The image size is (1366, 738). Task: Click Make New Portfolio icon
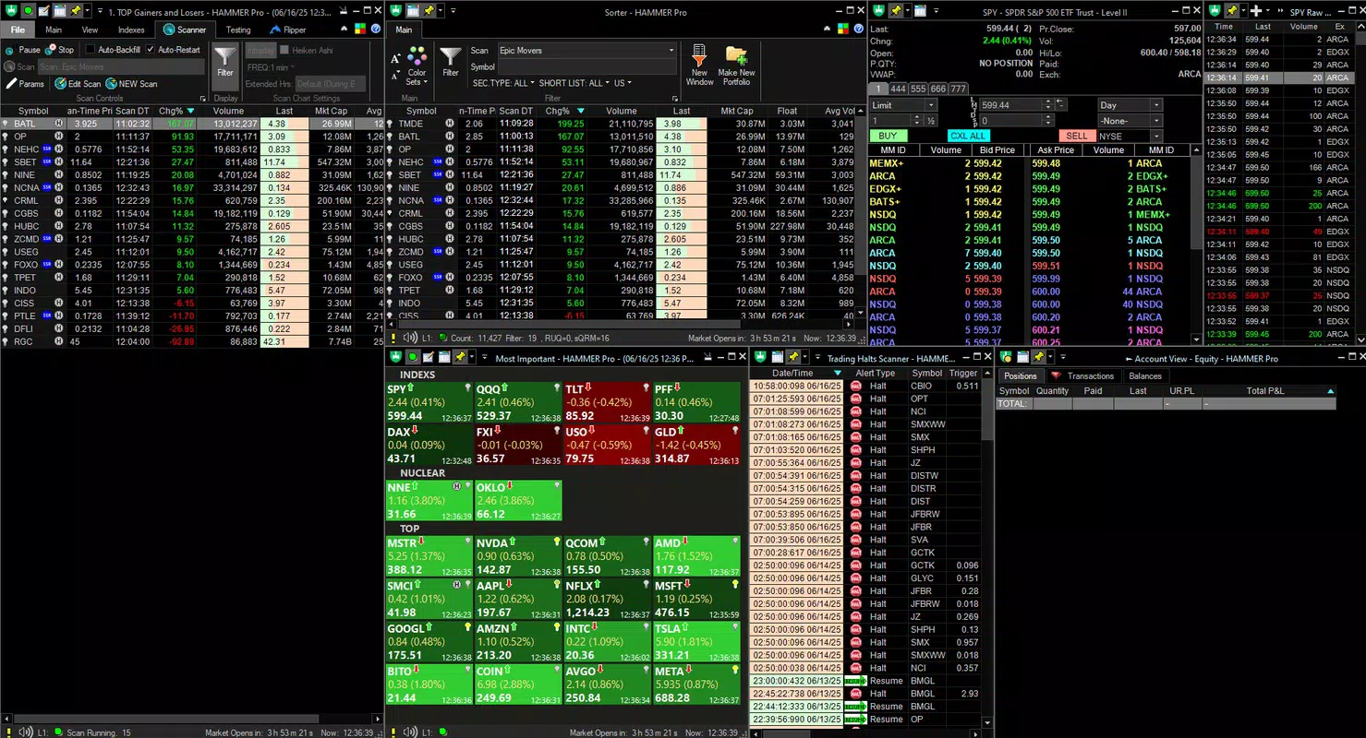736,65
